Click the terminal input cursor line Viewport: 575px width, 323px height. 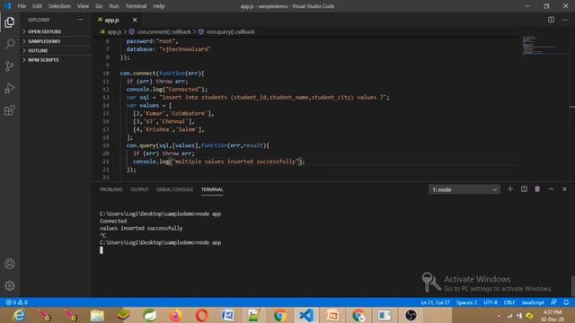[x=102, y=250]
